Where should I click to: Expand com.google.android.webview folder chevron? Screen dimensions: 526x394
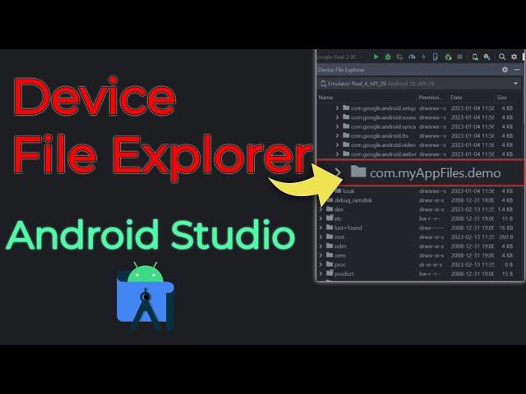point(337,154)
